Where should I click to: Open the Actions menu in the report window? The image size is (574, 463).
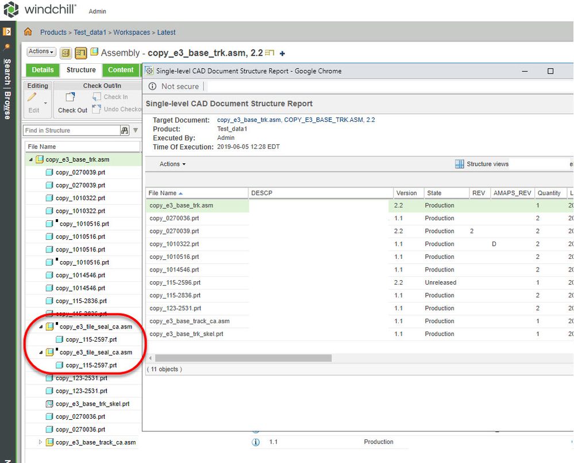[172, 164]
